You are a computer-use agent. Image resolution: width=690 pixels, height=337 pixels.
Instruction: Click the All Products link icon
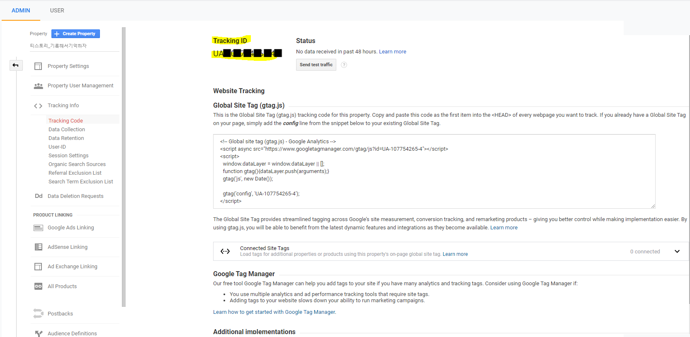38,286
